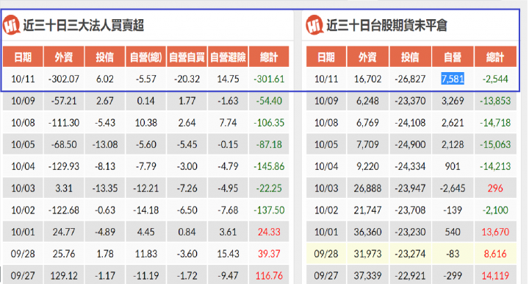Select the 10/03 row with total 296
529x284 pixels.
click(x=411, y=188)
